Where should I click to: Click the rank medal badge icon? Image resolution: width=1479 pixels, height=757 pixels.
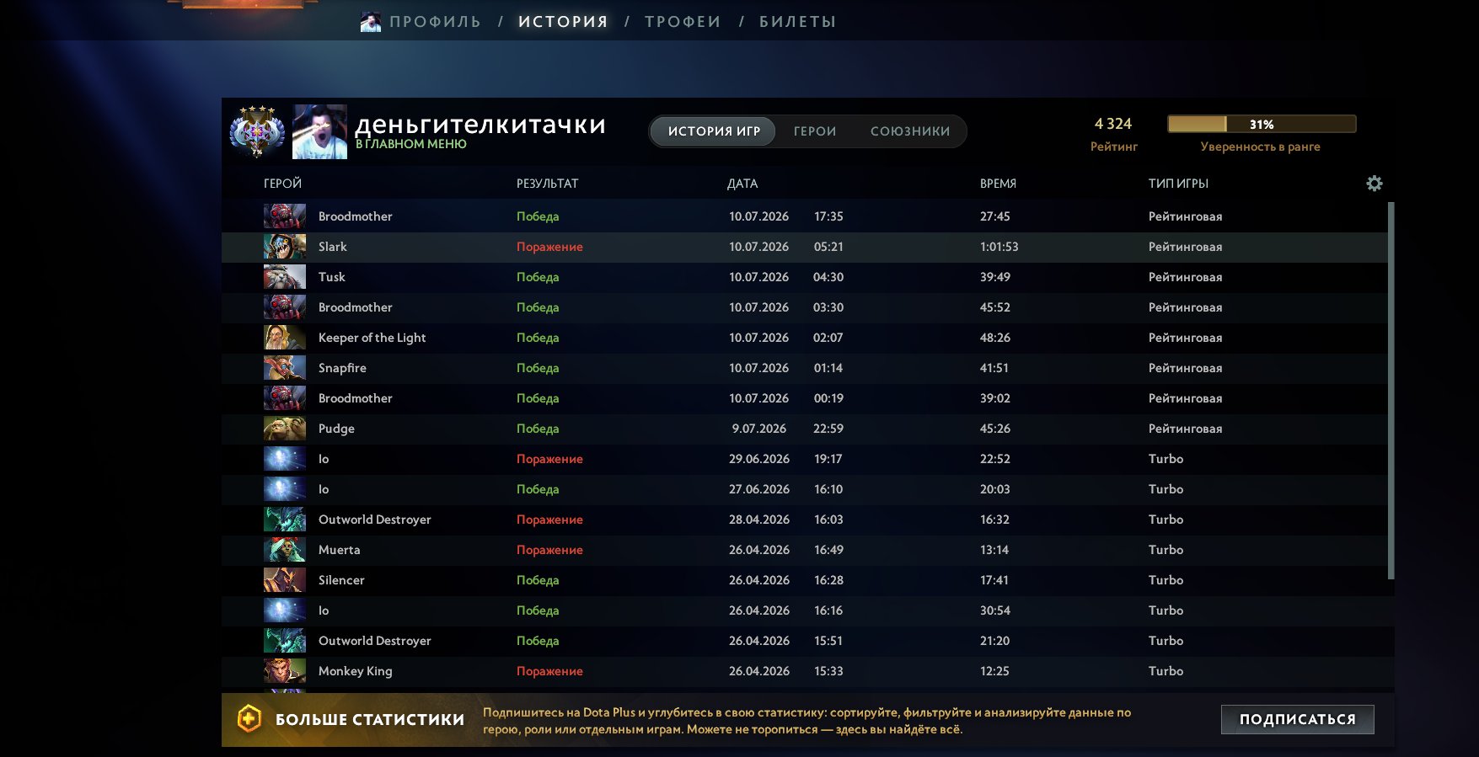coord(257,132)
